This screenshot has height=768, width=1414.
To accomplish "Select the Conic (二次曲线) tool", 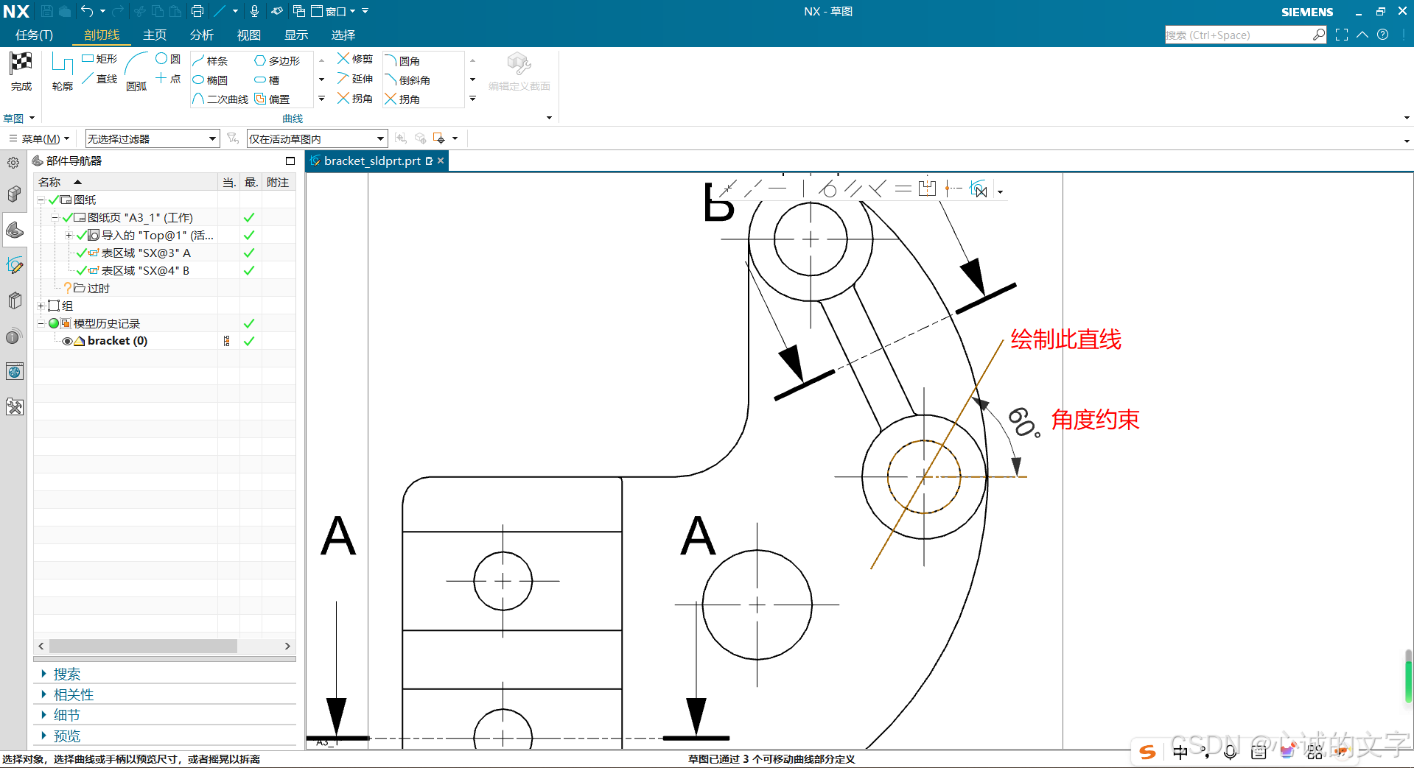I will (220, 99).
